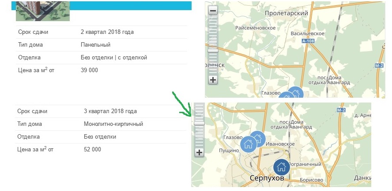Click 'Срок сдачи' label next to 2 квартал
392x191 pixels.
pos(33,32)
